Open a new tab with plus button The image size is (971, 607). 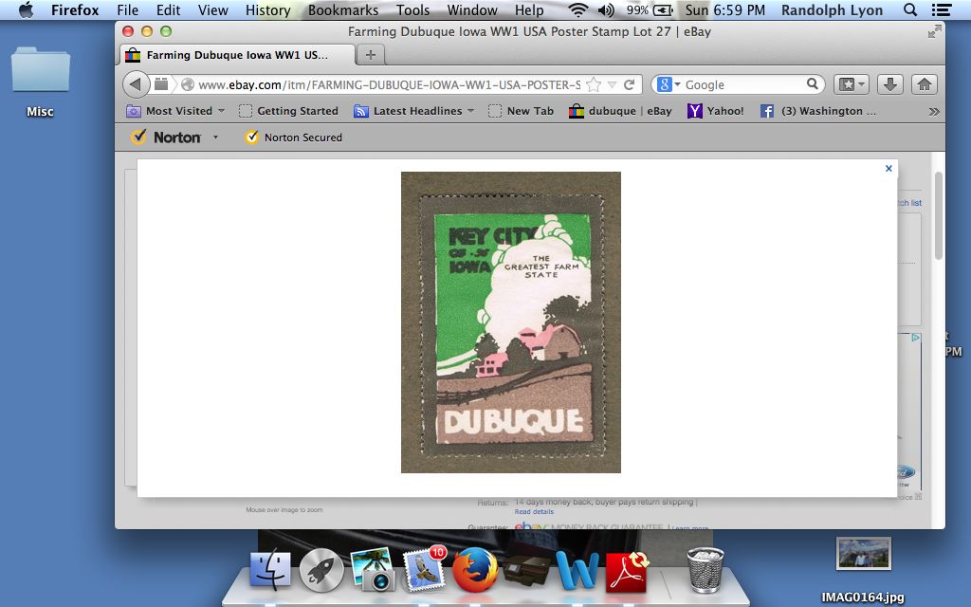[x=371, y=55]
